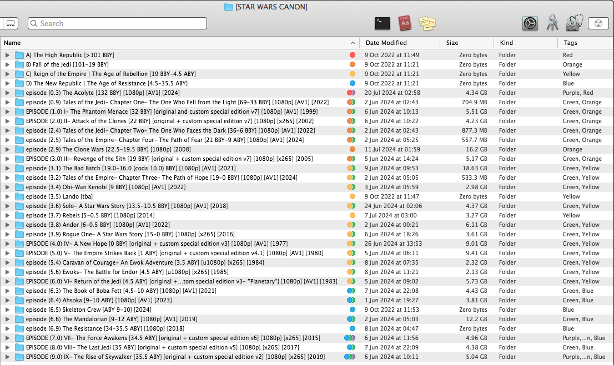The image size is (614, 365).
Task: Click folder icon of B) Fall of the Jedi
Action: pyautogui.click(x=19, y=64)
